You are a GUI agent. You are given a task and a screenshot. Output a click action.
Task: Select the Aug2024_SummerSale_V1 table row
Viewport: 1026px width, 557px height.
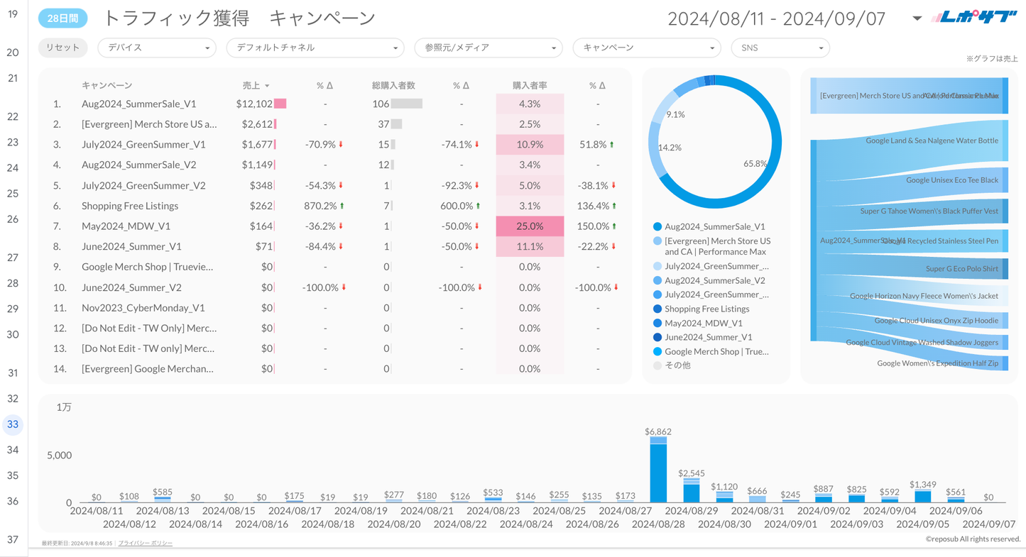coord(139,104)
